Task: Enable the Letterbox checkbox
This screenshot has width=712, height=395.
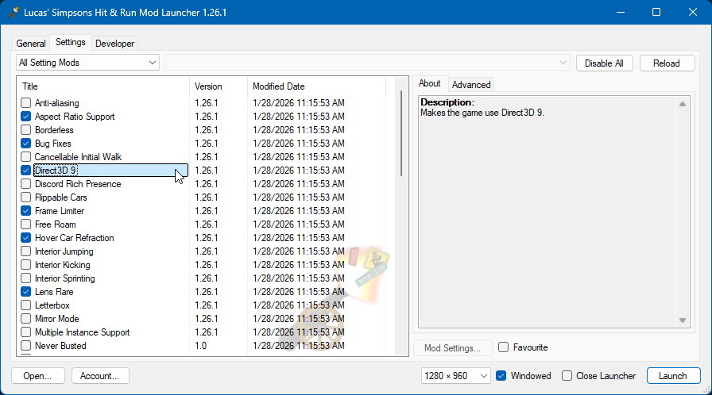Action: pos(26,305)
